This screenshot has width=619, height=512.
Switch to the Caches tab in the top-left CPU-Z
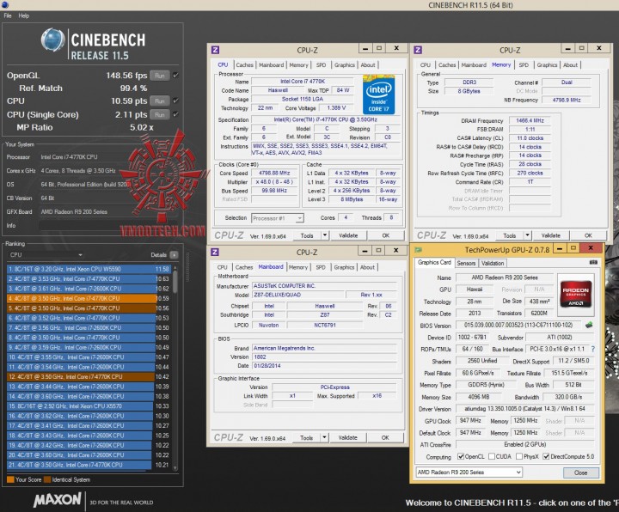244,65
